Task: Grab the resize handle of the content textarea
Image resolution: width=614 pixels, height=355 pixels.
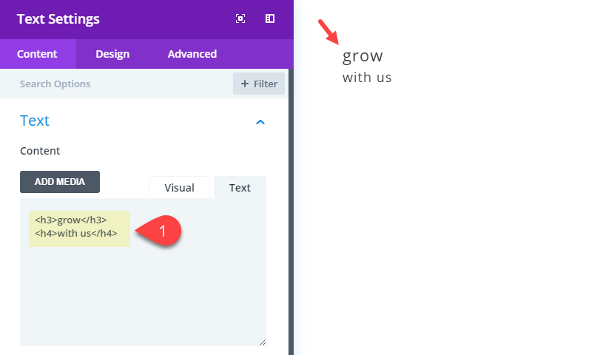Action: (x=262, y=342)
